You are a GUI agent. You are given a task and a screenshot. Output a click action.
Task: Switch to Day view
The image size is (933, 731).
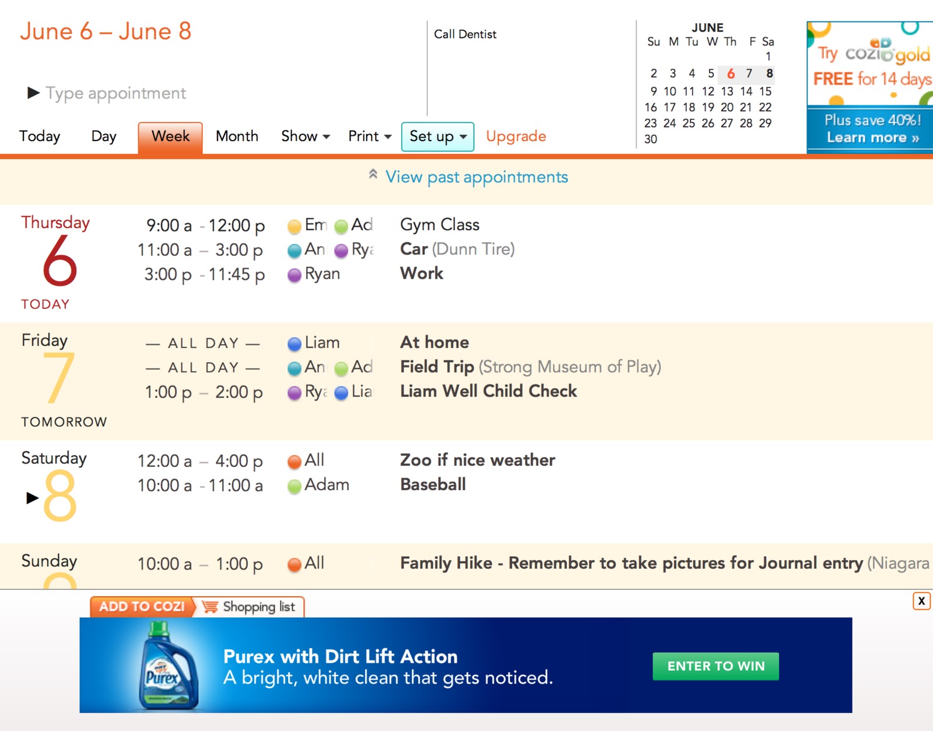(x=104, y=136)
